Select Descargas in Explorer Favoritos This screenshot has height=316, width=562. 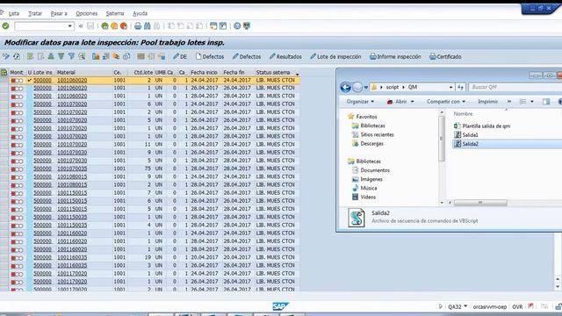click(x=371, y=143)
